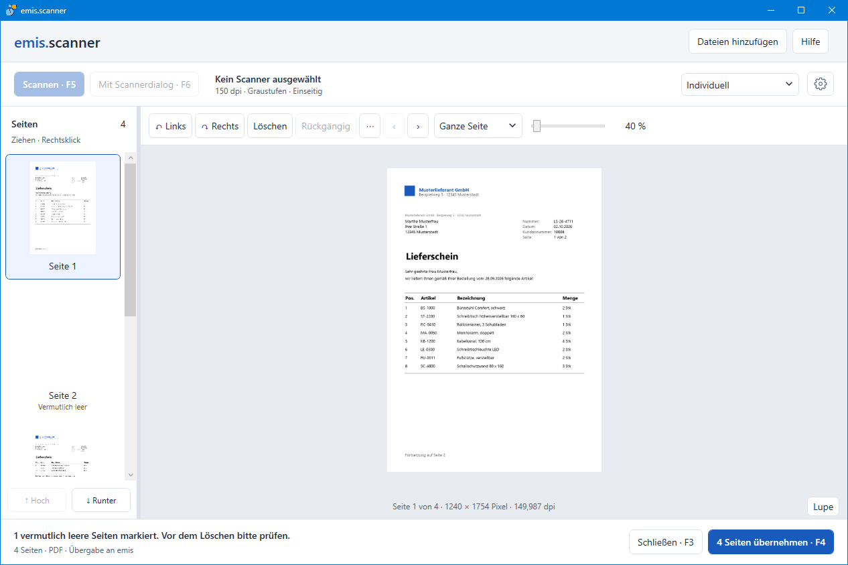Delete the page with Löschen
This screenshot has height=565, width=848.
click(x=270, y=126)
